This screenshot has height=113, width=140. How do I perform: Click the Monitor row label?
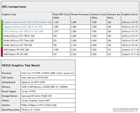pyautogui.click(x=6, y=105)
